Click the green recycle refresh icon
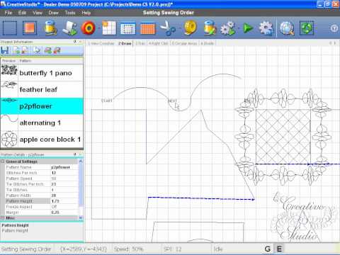The height and width of the screenshot is (255, 340). point(307,28)
